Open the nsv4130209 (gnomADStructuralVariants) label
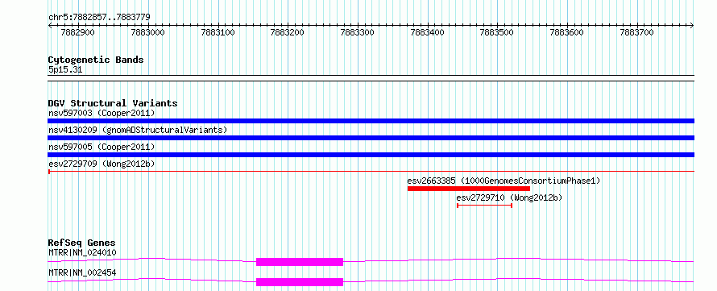The height and width of the screenshot is (291, 717). click(138, 130)
